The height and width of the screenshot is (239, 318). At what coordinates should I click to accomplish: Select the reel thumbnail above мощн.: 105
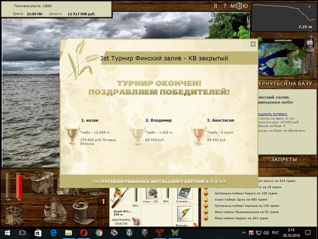[153, 194]
